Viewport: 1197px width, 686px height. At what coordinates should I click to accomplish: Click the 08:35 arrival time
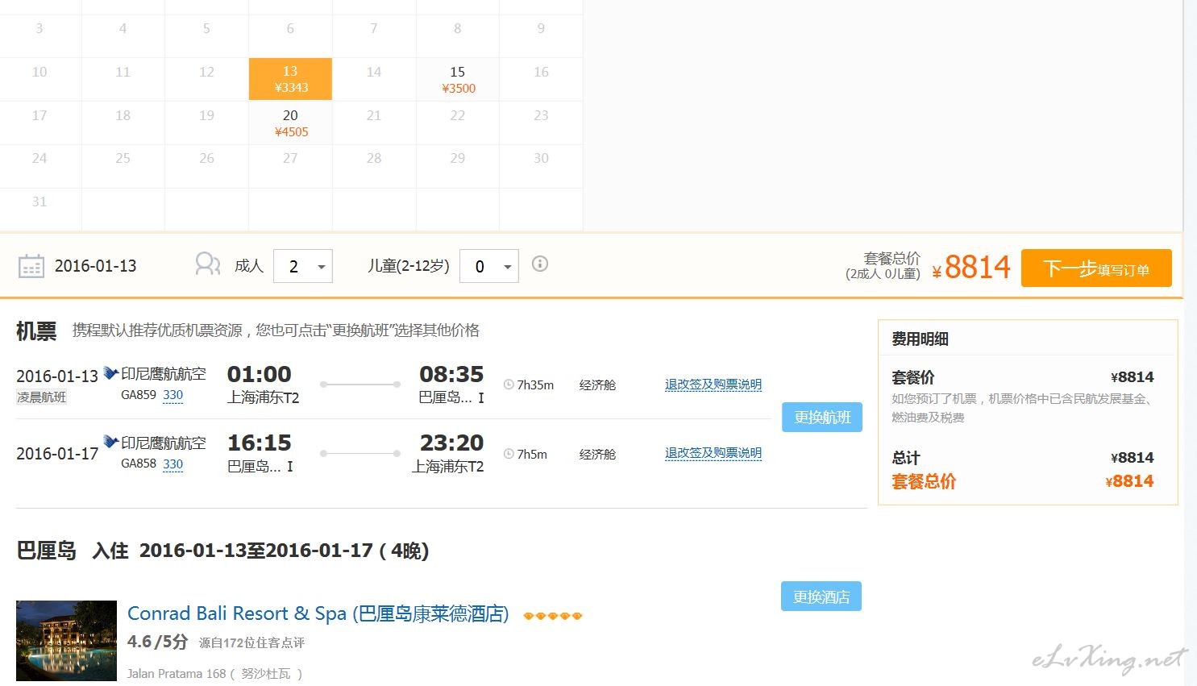coord(451,374)
